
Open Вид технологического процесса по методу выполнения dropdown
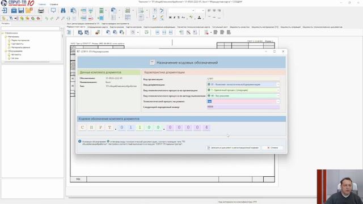278,96
